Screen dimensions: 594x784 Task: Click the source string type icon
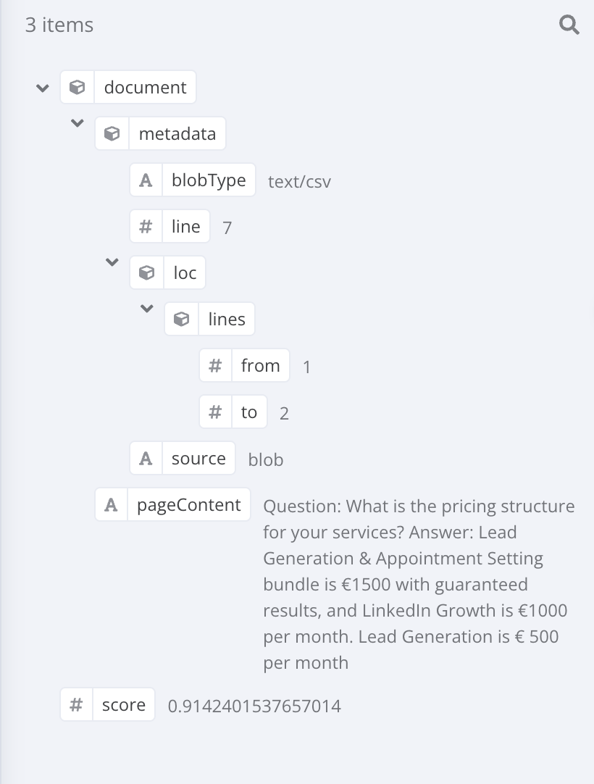click(146, 459)
